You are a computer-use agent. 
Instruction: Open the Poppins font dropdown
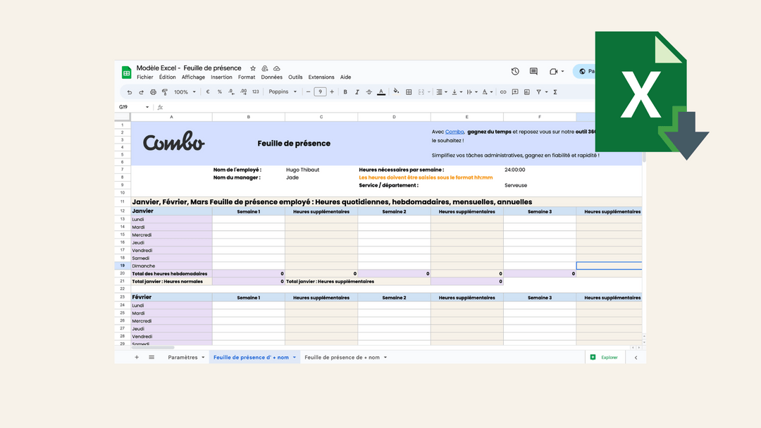pyautogui.click(x=282, y=92)
